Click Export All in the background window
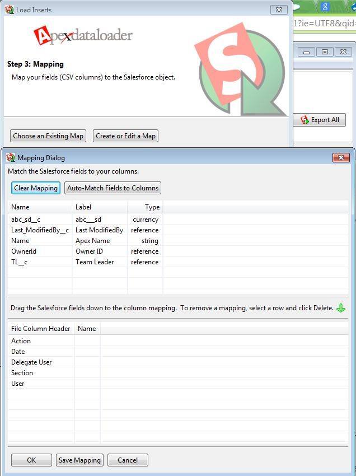Image resolution: width=356 pixels, height=476 pixels. pos(320,120)
